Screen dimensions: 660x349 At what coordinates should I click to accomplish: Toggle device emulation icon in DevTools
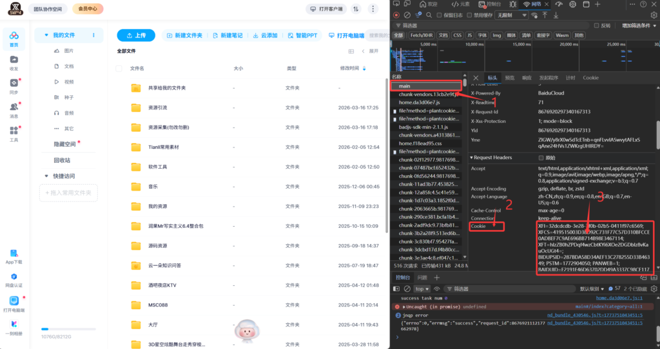click(407, 4)
